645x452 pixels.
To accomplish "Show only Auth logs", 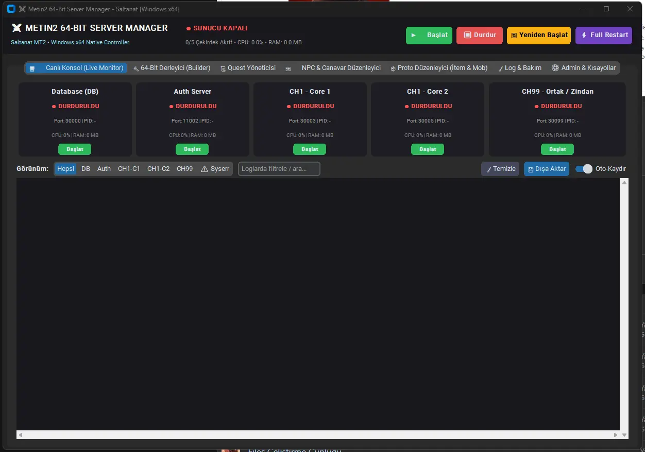I will point(104,169).
